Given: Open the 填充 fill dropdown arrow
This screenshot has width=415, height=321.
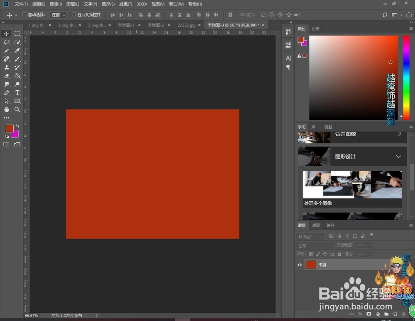Looking at the screenshot, I should 370,254.
